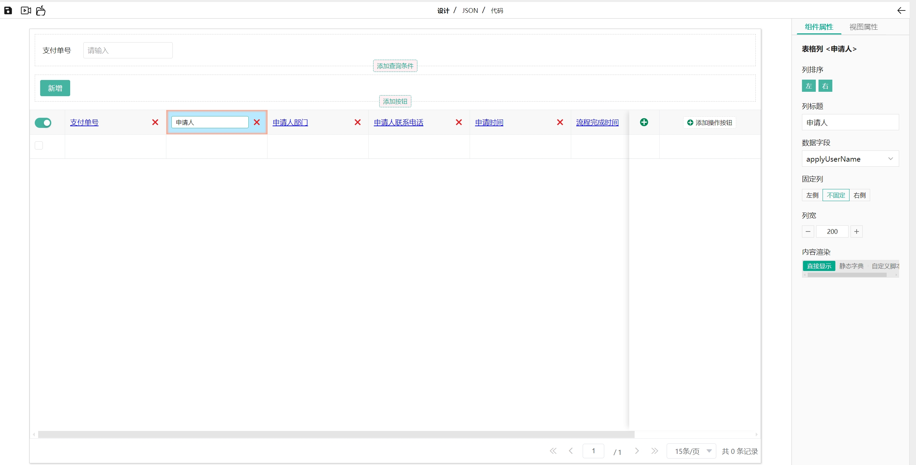Open the 15条/页 page size dropdown

coord(691,451)
